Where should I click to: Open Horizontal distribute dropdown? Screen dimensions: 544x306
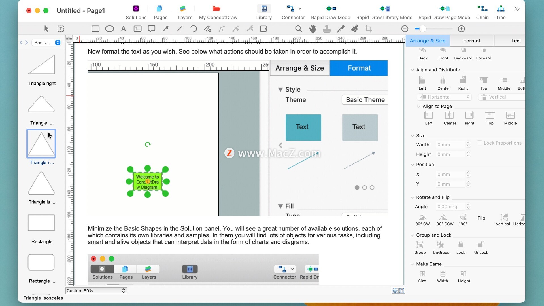click(x=444, y=97)
